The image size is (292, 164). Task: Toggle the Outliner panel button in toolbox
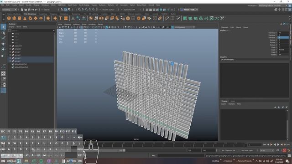click(x=3, y=90)
